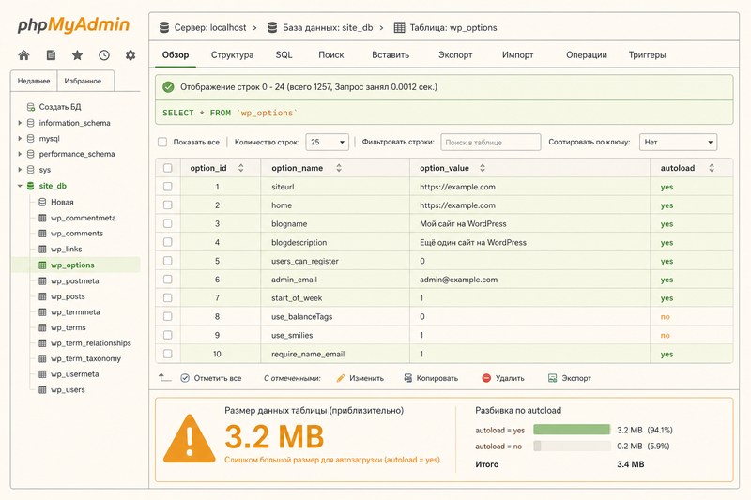Open the Избранное sidebar tab
The image size is (751, 500).
pos(85,81)
